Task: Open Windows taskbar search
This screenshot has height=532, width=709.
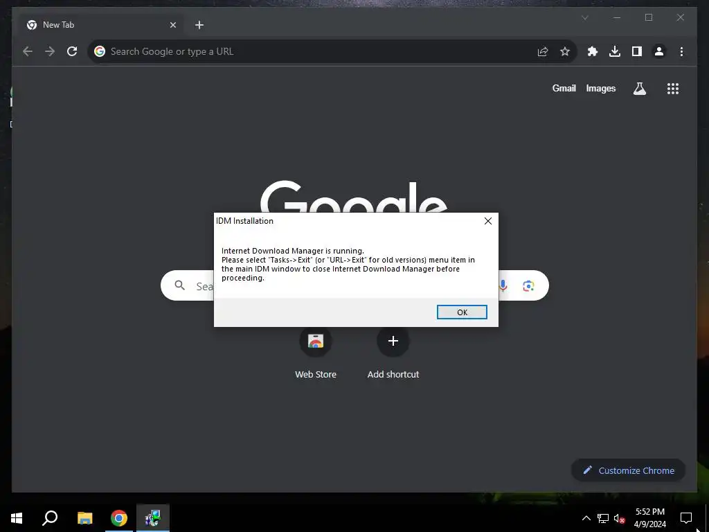Action: click(x=50, y=518)
